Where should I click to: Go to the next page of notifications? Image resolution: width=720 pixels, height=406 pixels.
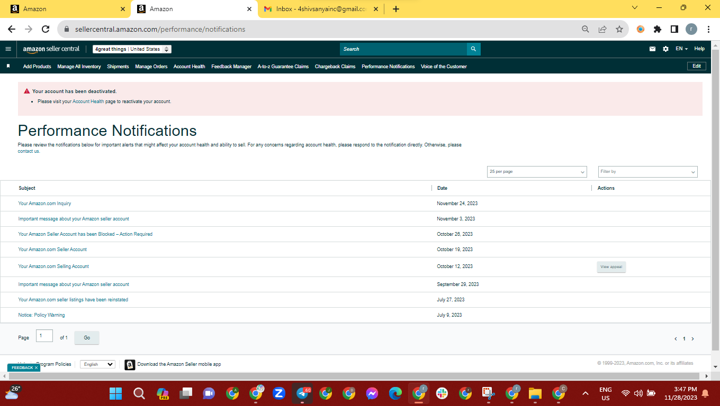pos(692,339)
